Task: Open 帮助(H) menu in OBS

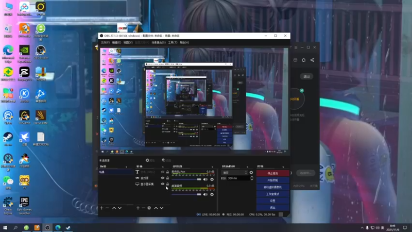Action: [184, 43]
